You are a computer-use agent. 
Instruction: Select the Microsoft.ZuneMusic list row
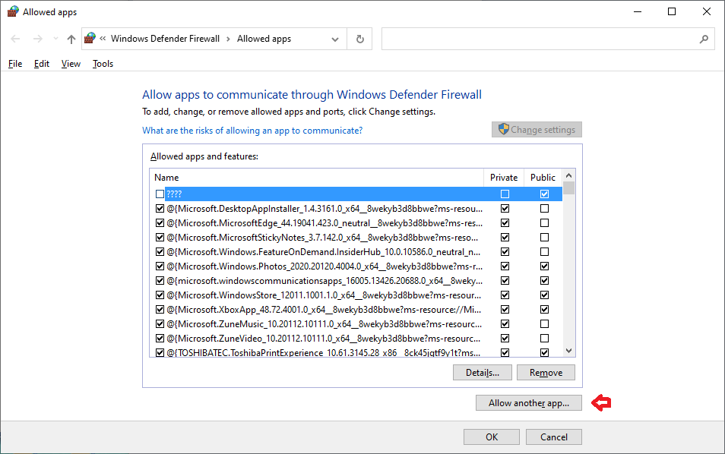pyautogui.click(x=356, y=323)
